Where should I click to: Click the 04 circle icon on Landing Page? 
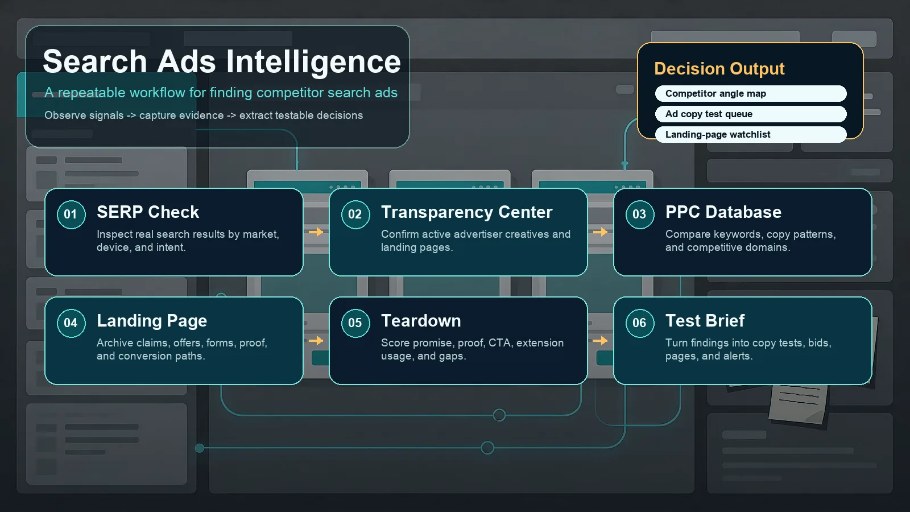[71, 323]
